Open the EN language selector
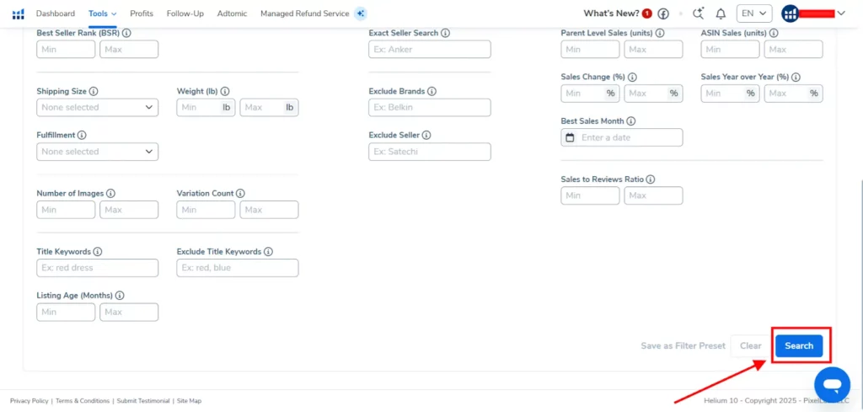This screenshot has height=412, width=863. point(754,13)
